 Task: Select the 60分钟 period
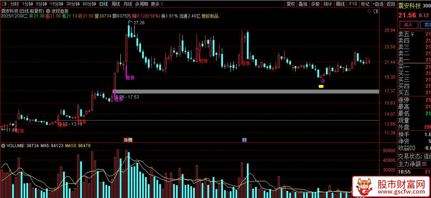pyautogui.click(x=89, y=4)
